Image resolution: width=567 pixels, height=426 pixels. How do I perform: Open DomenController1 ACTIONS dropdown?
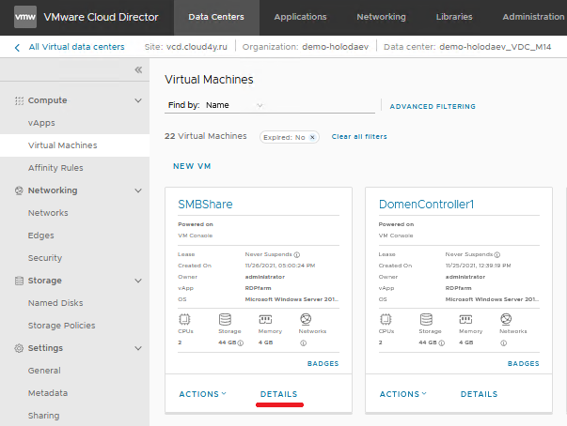click(403, 394)
